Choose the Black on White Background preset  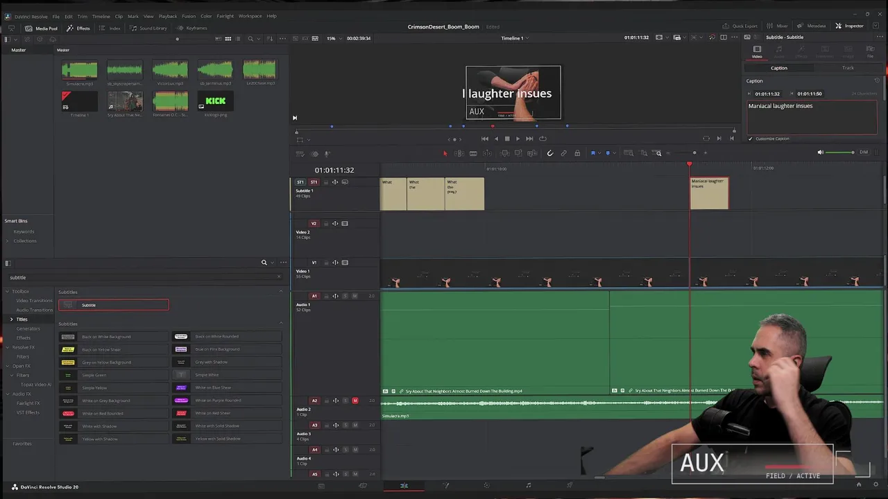click(x=114, y=337)
